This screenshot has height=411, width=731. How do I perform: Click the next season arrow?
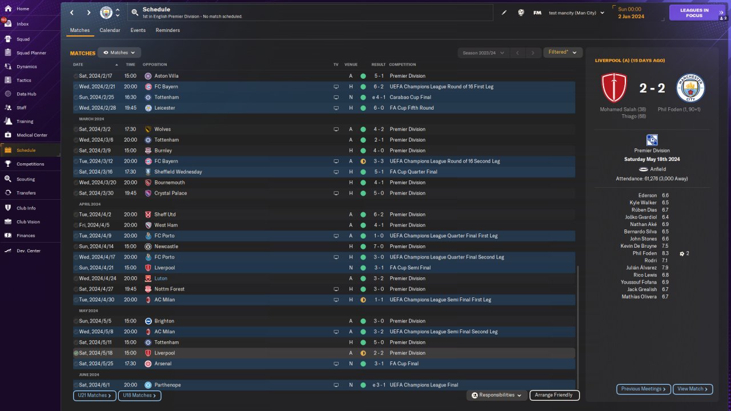pyautogui.click(x=533, y=53)
